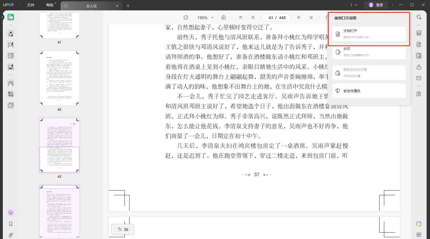The width and height of the screenshot is (430, 239).
Task: Run OCR text recognition
Action: tap(419, 33)
